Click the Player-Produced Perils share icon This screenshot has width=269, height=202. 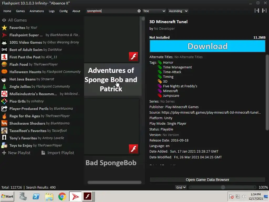pos(4,109)
